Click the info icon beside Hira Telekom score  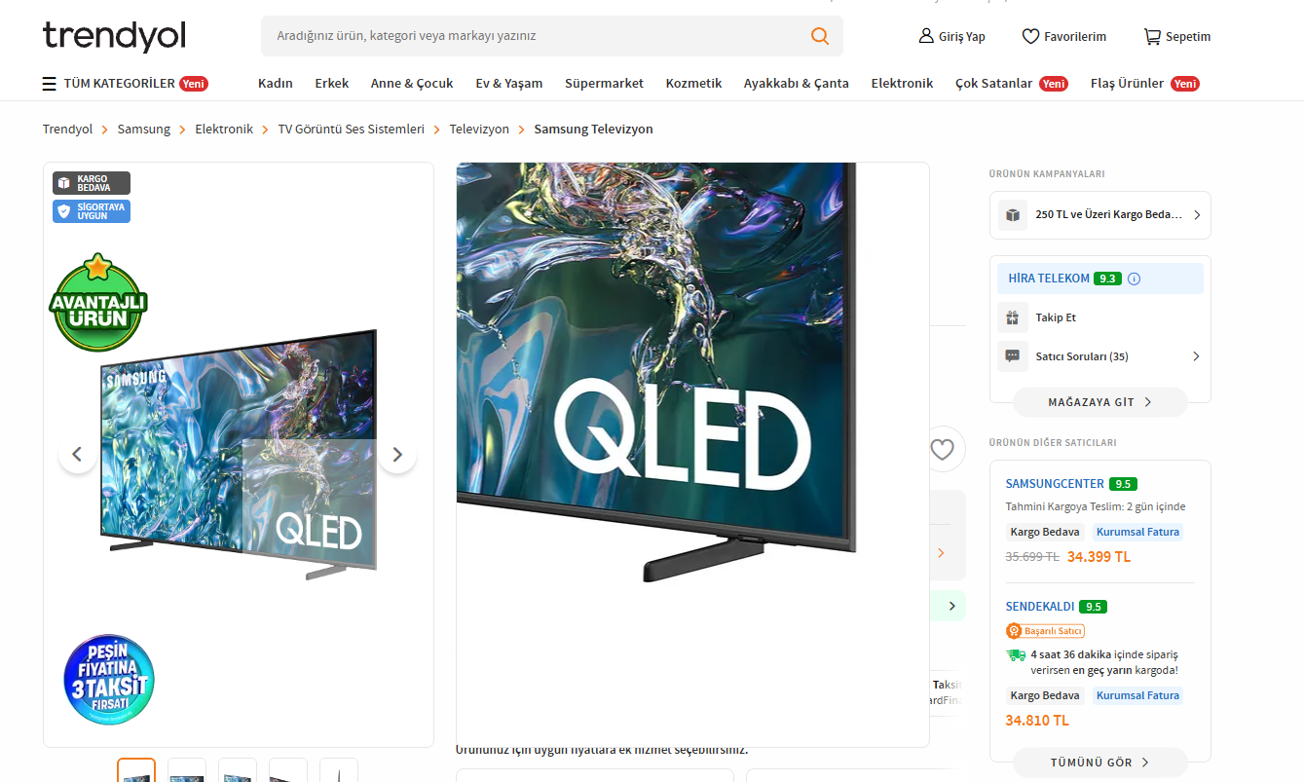pos(1134,279)
